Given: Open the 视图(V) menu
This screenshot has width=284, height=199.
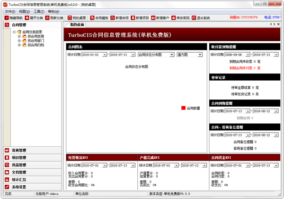Looking at the screenshot, I should pyautogui.click(x=25, y=11).
